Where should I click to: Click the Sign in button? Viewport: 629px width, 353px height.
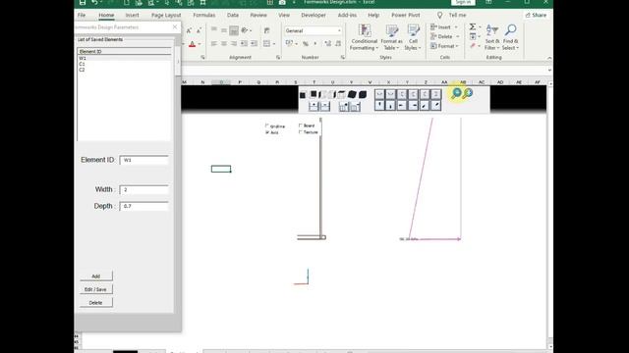(x=463, y=2)
